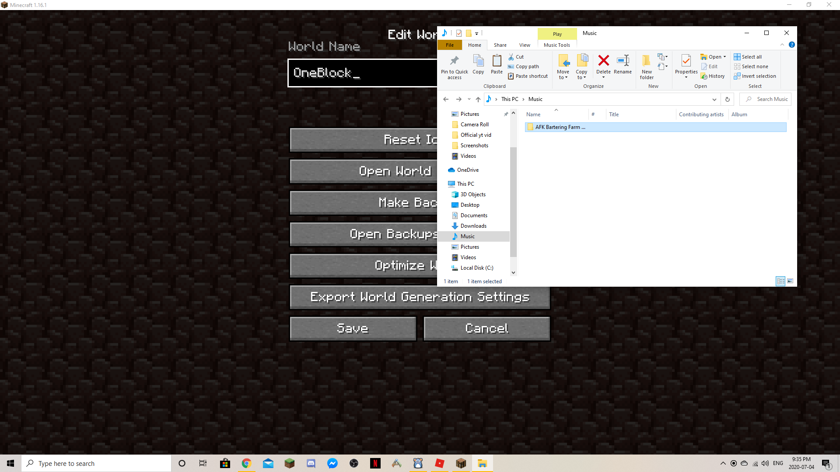Click the Paste clipboard icon
The height and width of the screenshot is (472, 840).
[497, 61]
